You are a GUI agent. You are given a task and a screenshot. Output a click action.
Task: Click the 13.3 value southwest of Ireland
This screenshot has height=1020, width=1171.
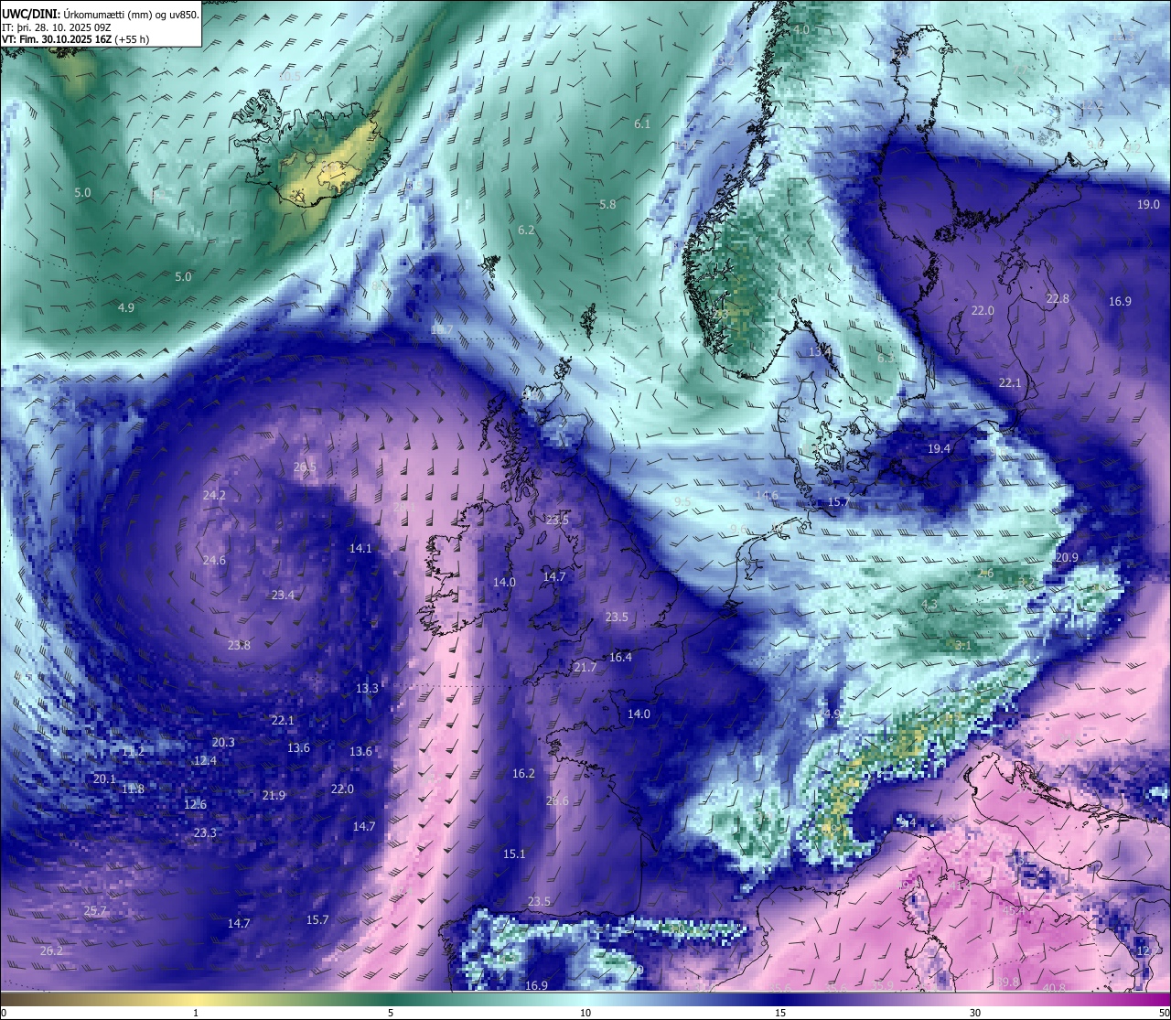(367, 689)
